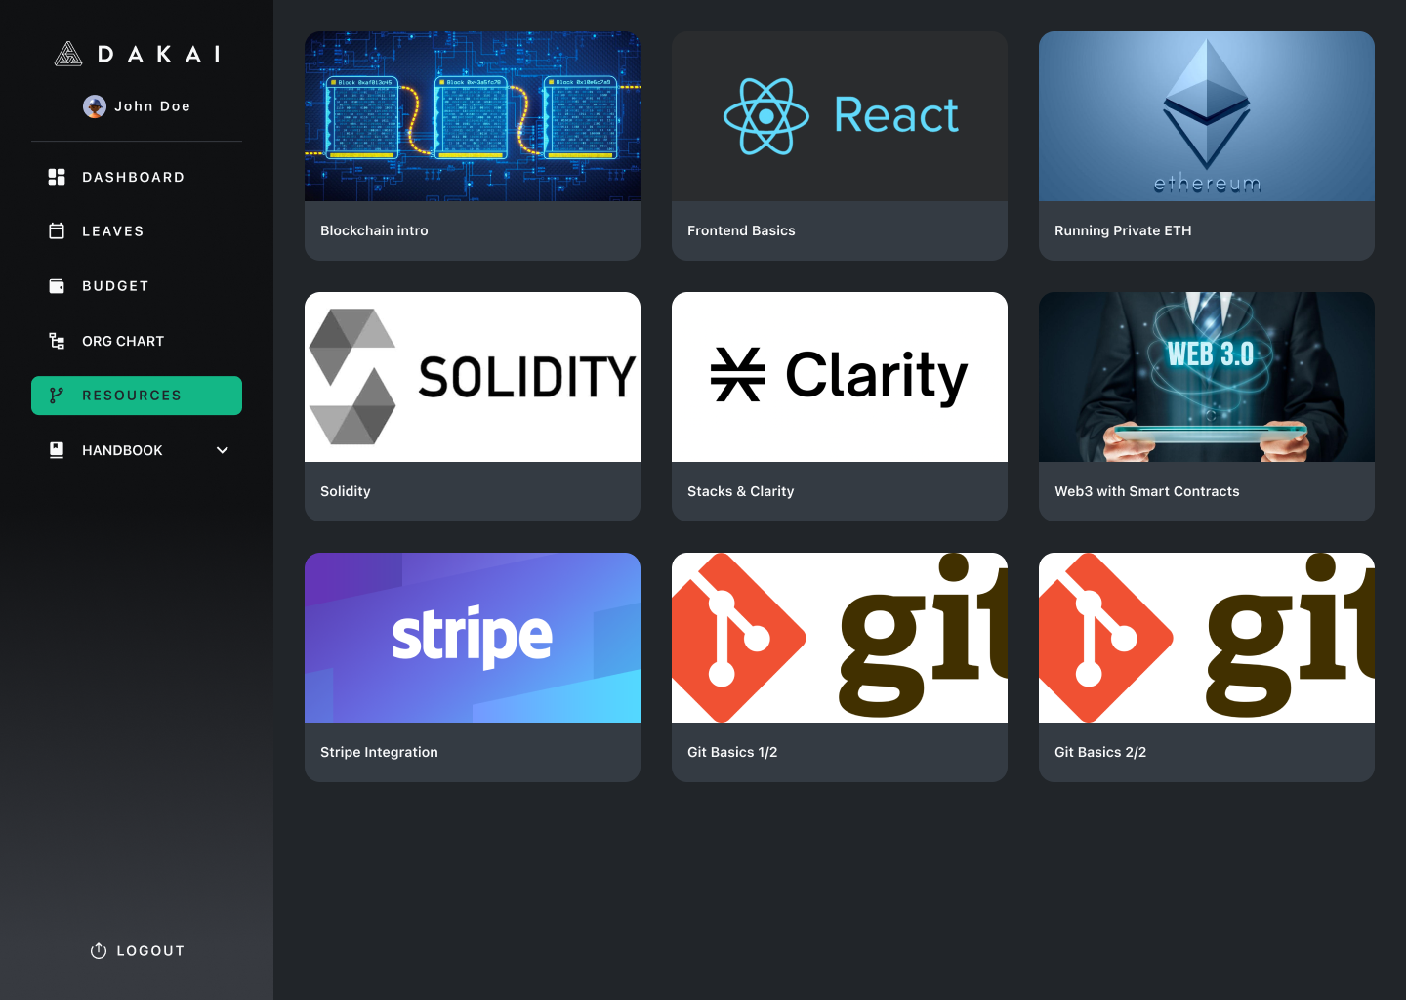
Task: Navigate to Org Chart
Action: pos(137,341)
